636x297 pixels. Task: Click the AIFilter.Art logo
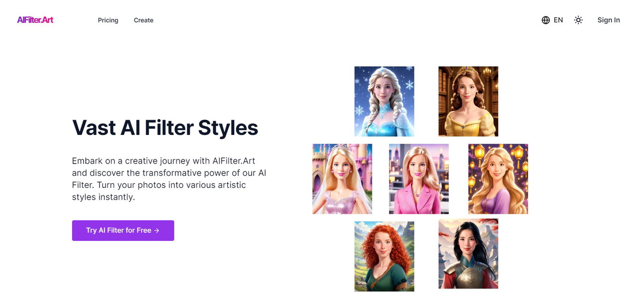(x=35, y=20)
